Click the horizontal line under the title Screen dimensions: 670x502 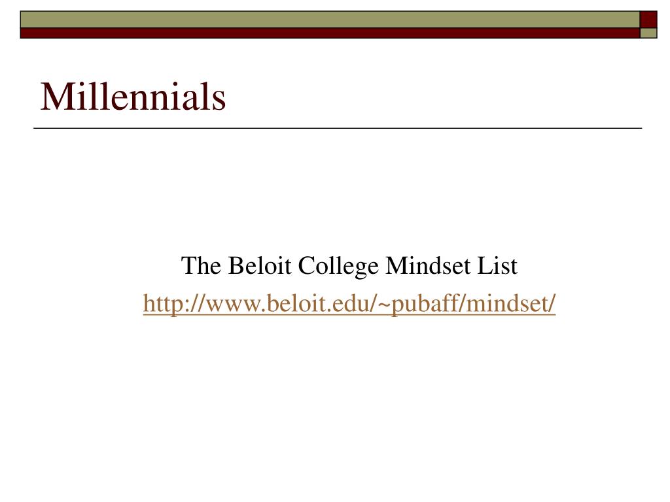point(338,127)
